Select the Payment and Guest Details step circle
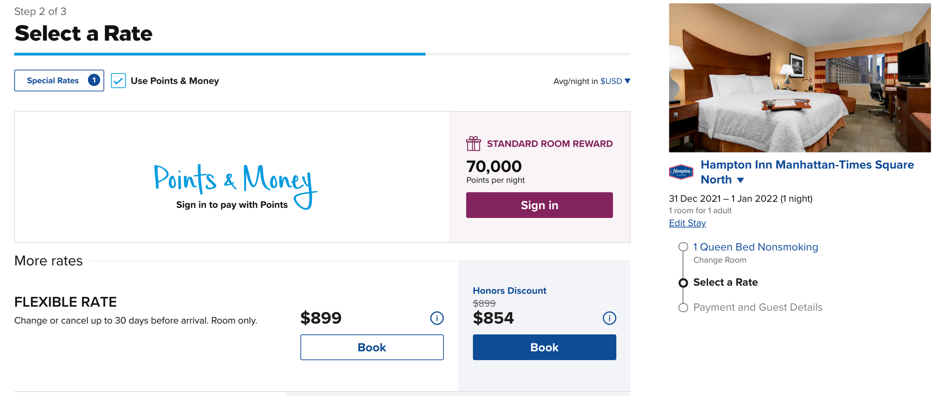Image resolution: width=935 pixels, height=396 pixels. (683, 307)
